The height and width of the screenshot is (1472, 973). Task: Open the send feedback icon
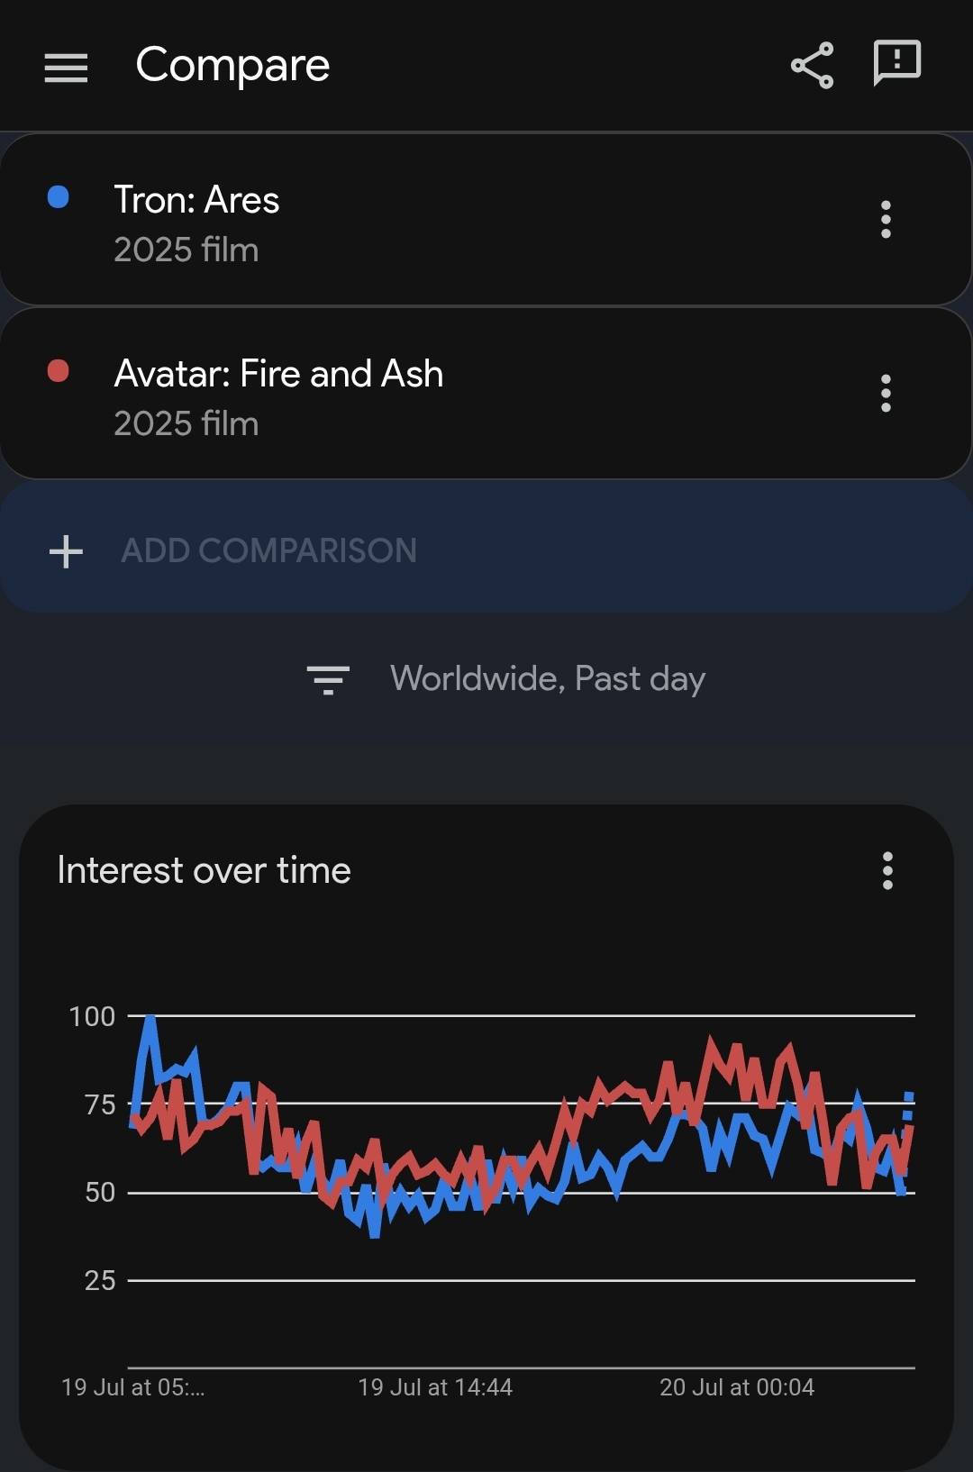[x=897, y=63]
